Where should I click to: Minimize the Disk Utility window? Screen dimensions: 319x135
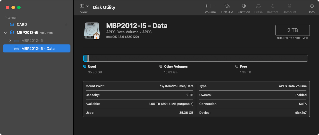[x=13, y=7]
